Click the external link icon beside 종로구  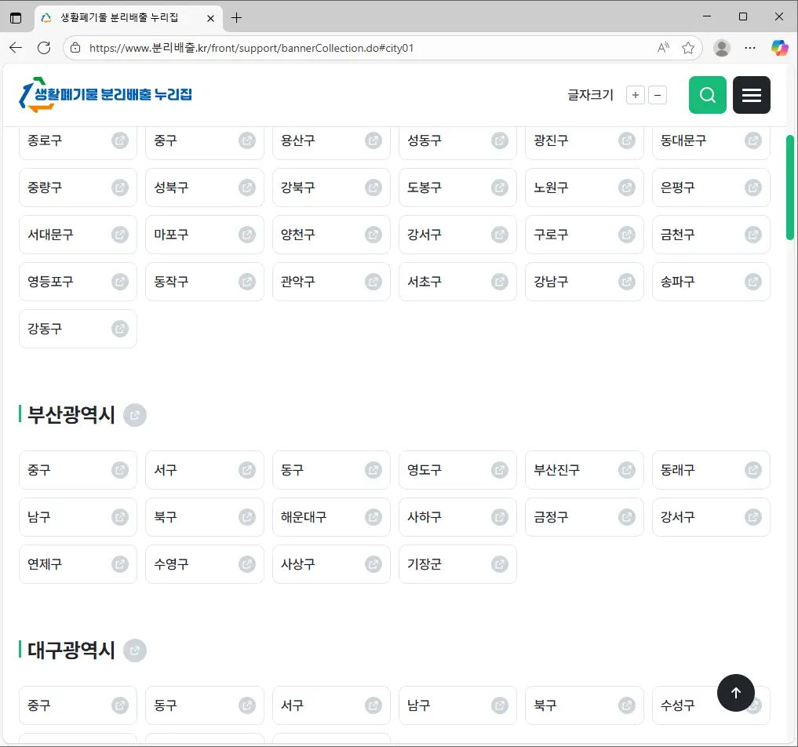pos(120,140)
